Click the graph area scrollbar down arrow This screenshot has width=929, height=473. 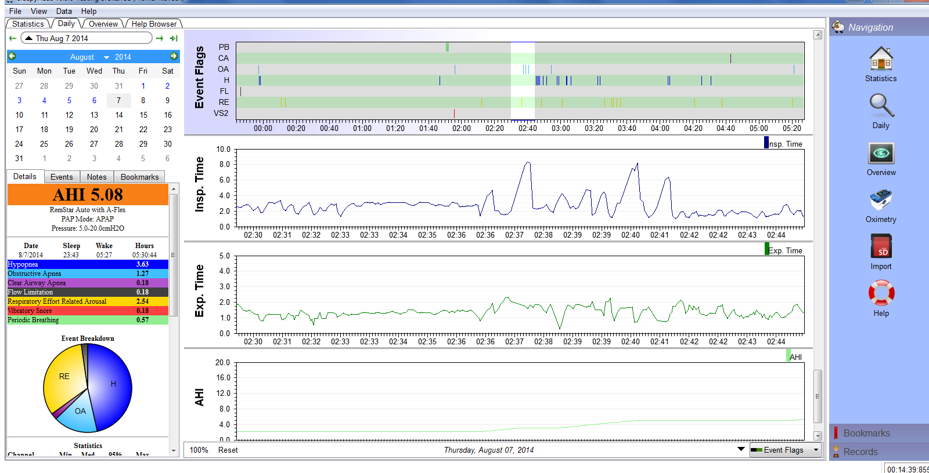(818, 436)
